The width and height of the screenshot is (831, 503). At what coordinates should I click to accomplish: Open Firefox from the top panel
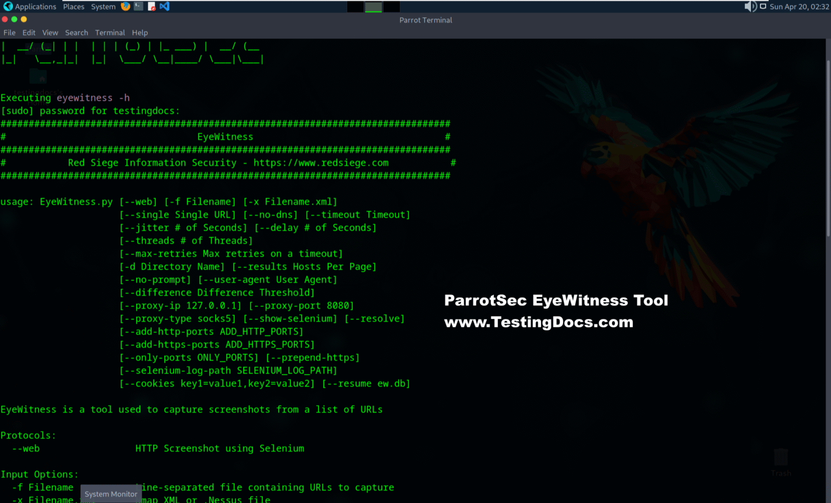[126, 6]
